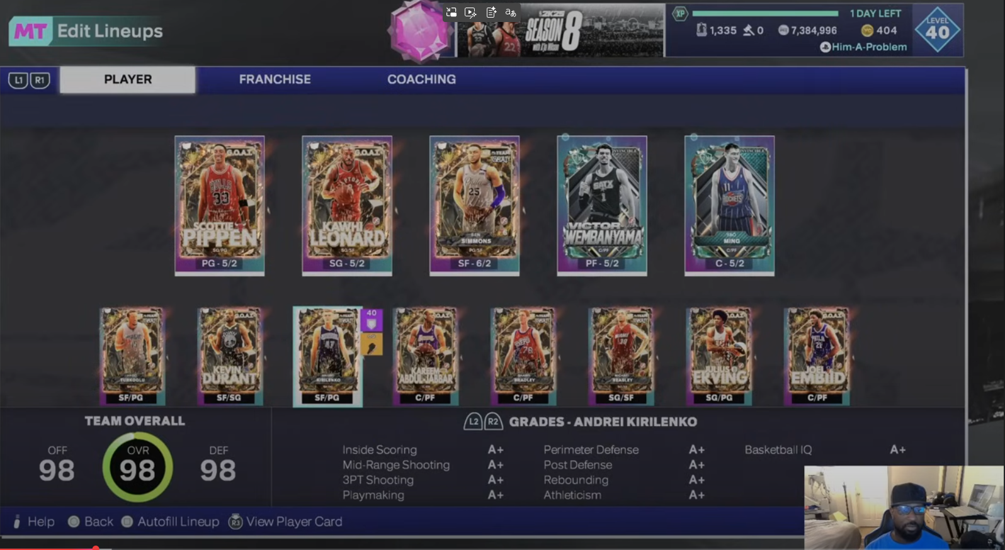Select the highlighted Kirilenko bench card
This screenshot has height=550, width=1005.
pos(327,356)
